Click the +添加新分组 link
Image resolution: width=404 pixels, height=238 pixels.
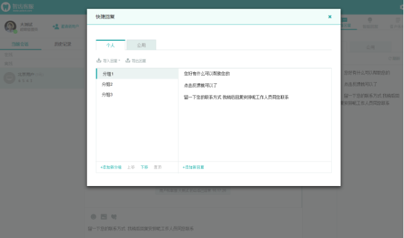coord(111,167)
